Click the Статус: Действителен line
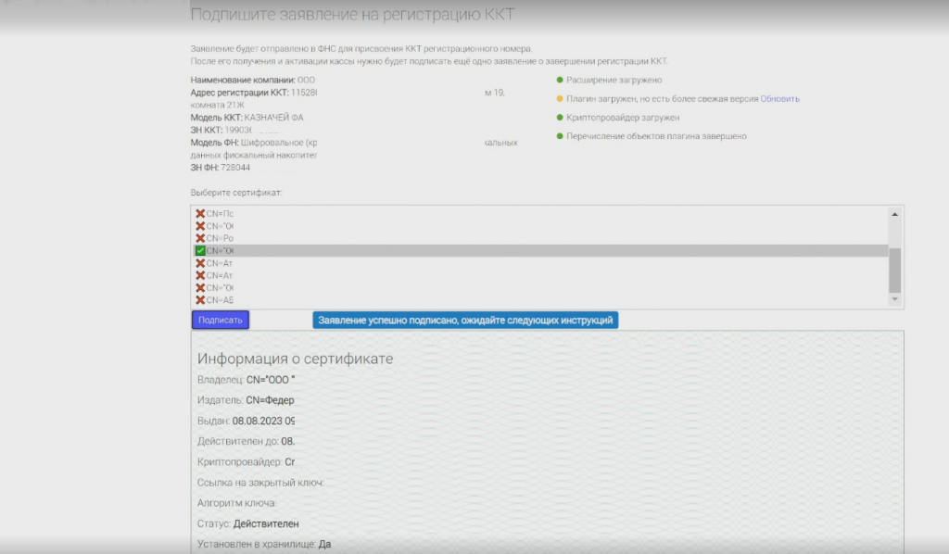Viewport: 949px width, 554px height. coord(248,523)
